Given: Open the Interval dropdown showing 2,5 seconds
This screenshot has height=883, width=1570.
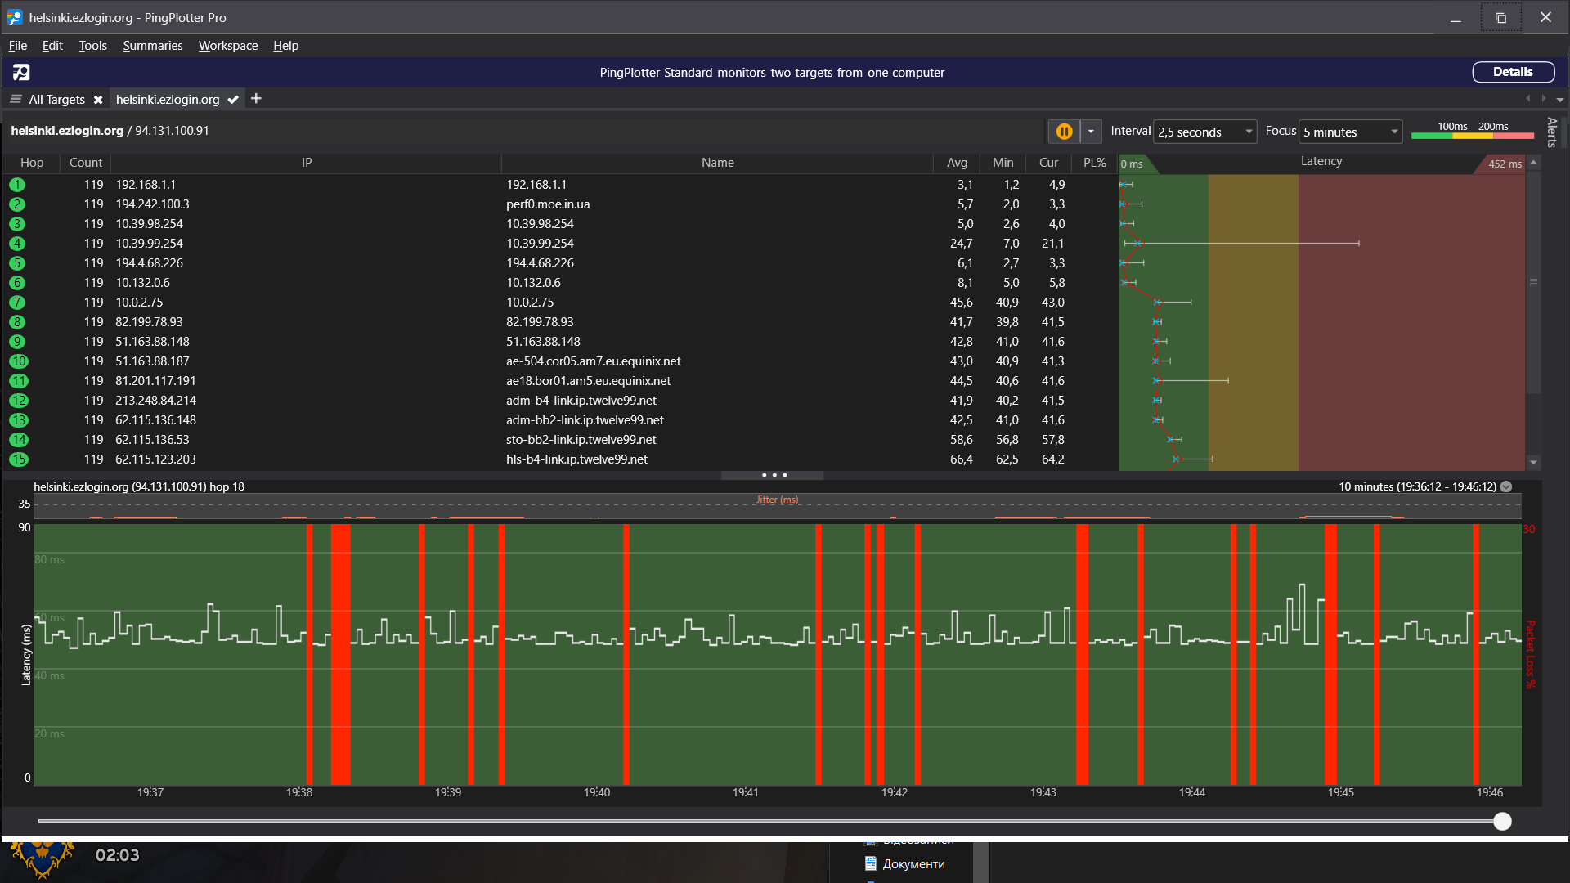Looking at the screenshot, I should point(1204,132).
